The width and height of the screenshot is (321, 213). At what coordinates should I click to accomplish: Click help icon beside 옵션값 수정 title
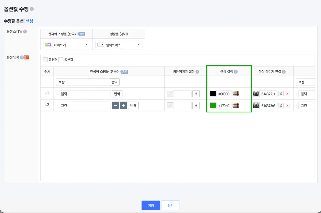pos(32,9)
